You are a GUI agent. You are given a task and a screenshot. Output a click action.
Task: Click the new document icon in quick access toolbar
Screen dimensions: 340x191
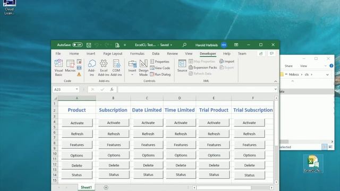pyautogui.click(x=117, y=45)
